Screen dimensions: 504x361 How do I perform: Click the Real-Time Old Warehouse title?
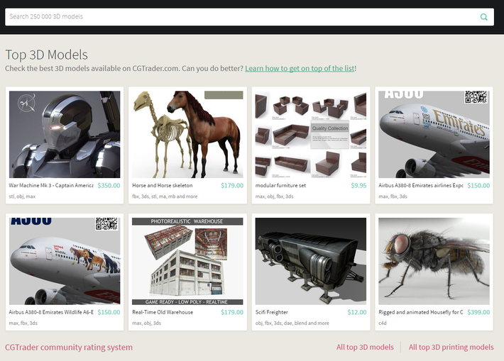[163, 312]
